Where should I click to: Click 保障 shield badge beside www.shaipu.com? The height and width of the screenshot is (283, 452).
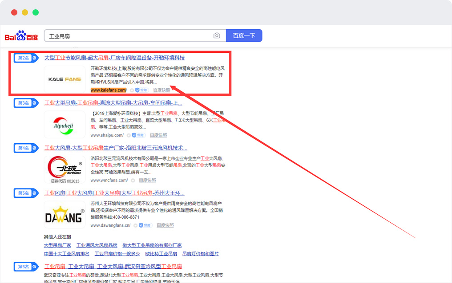[139, 135]
